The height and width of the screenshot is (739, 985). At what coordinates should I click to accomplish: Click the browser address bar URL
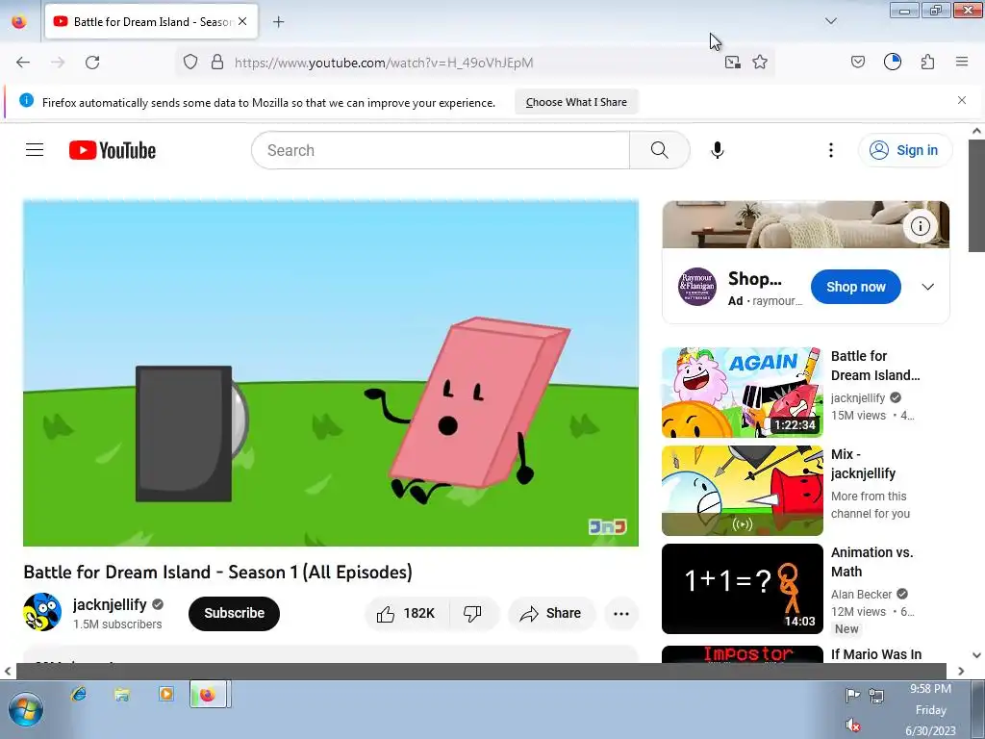click(x=384, y=63)
